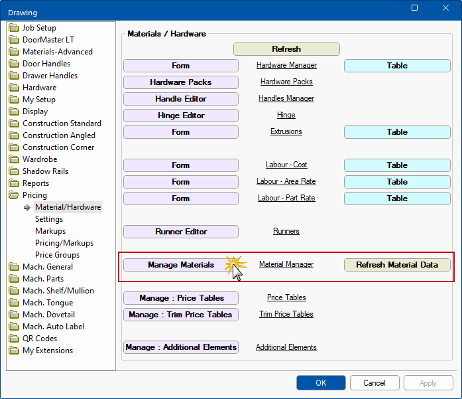Open the Job Setup folder icon
Screen dimensions: 462x399
(x=15, y=28)
